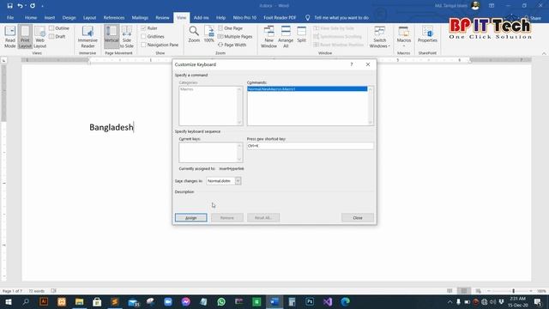Click the zoom in plus button
549x309 pixels.
click(x=531, y=291)
